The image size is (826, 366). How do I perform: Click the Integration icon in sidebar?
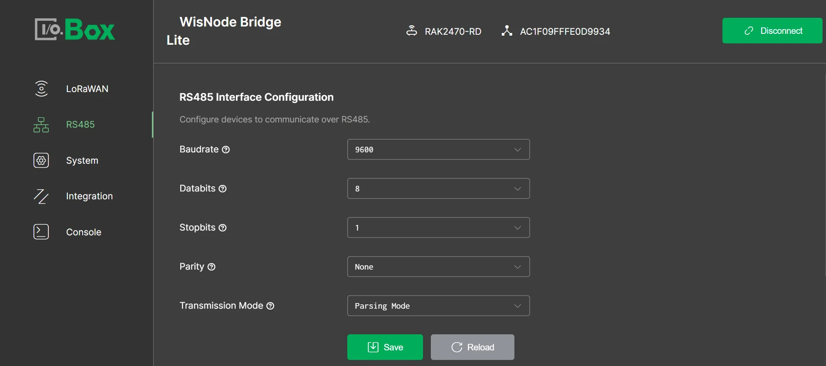(41, 196)
